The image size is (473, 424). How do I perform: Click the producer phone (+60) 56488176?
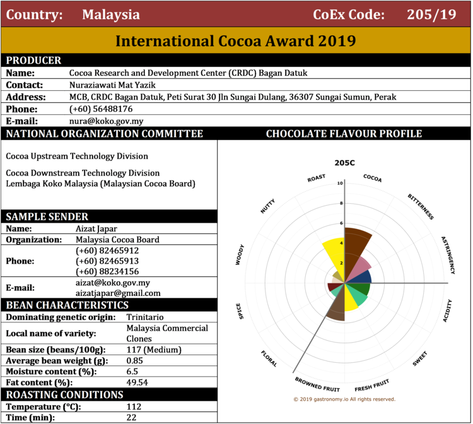coord(101,109)
